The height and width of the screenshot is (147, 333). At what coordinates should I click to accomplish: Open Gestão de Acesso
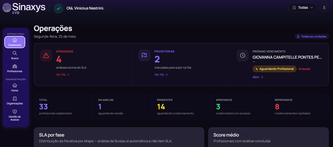[x=15, y=115]
